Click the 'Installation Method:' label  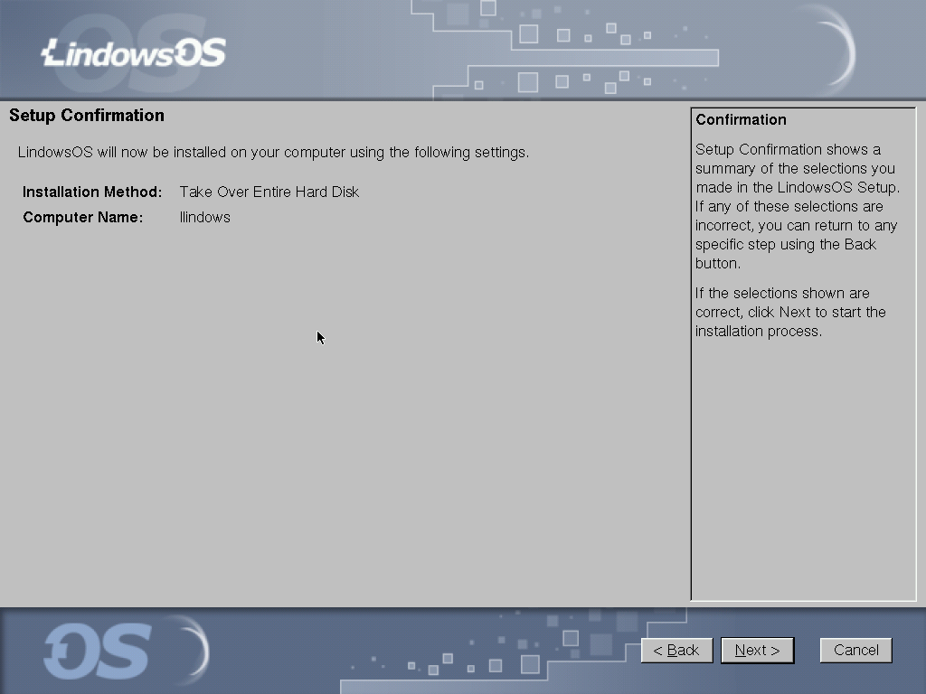pyautogui.click(x=92, y=192)
